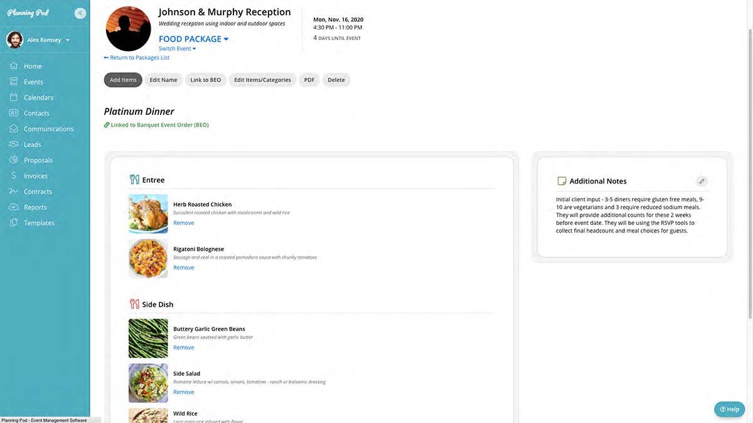Click the Invoices dollar icon
This screenshot has height=423, width=753.
coord(14,175)
